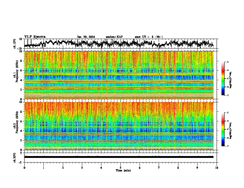Click the "VLF Spectra" plot title
244x188 pixels.
pyautogui.click(x=35, y=37)
